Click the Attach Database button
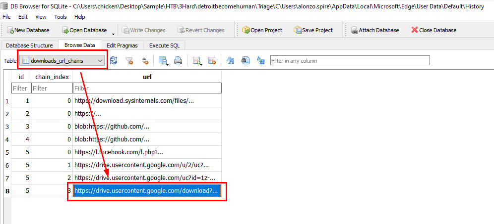The image size is (494, 224). [x=375, y=30]
